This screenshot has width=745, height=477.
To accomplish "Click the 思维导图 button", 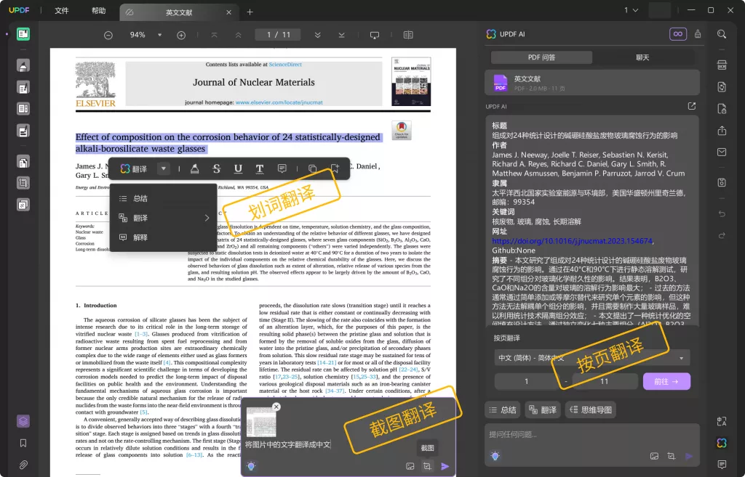I will click(x=591, y=409).
